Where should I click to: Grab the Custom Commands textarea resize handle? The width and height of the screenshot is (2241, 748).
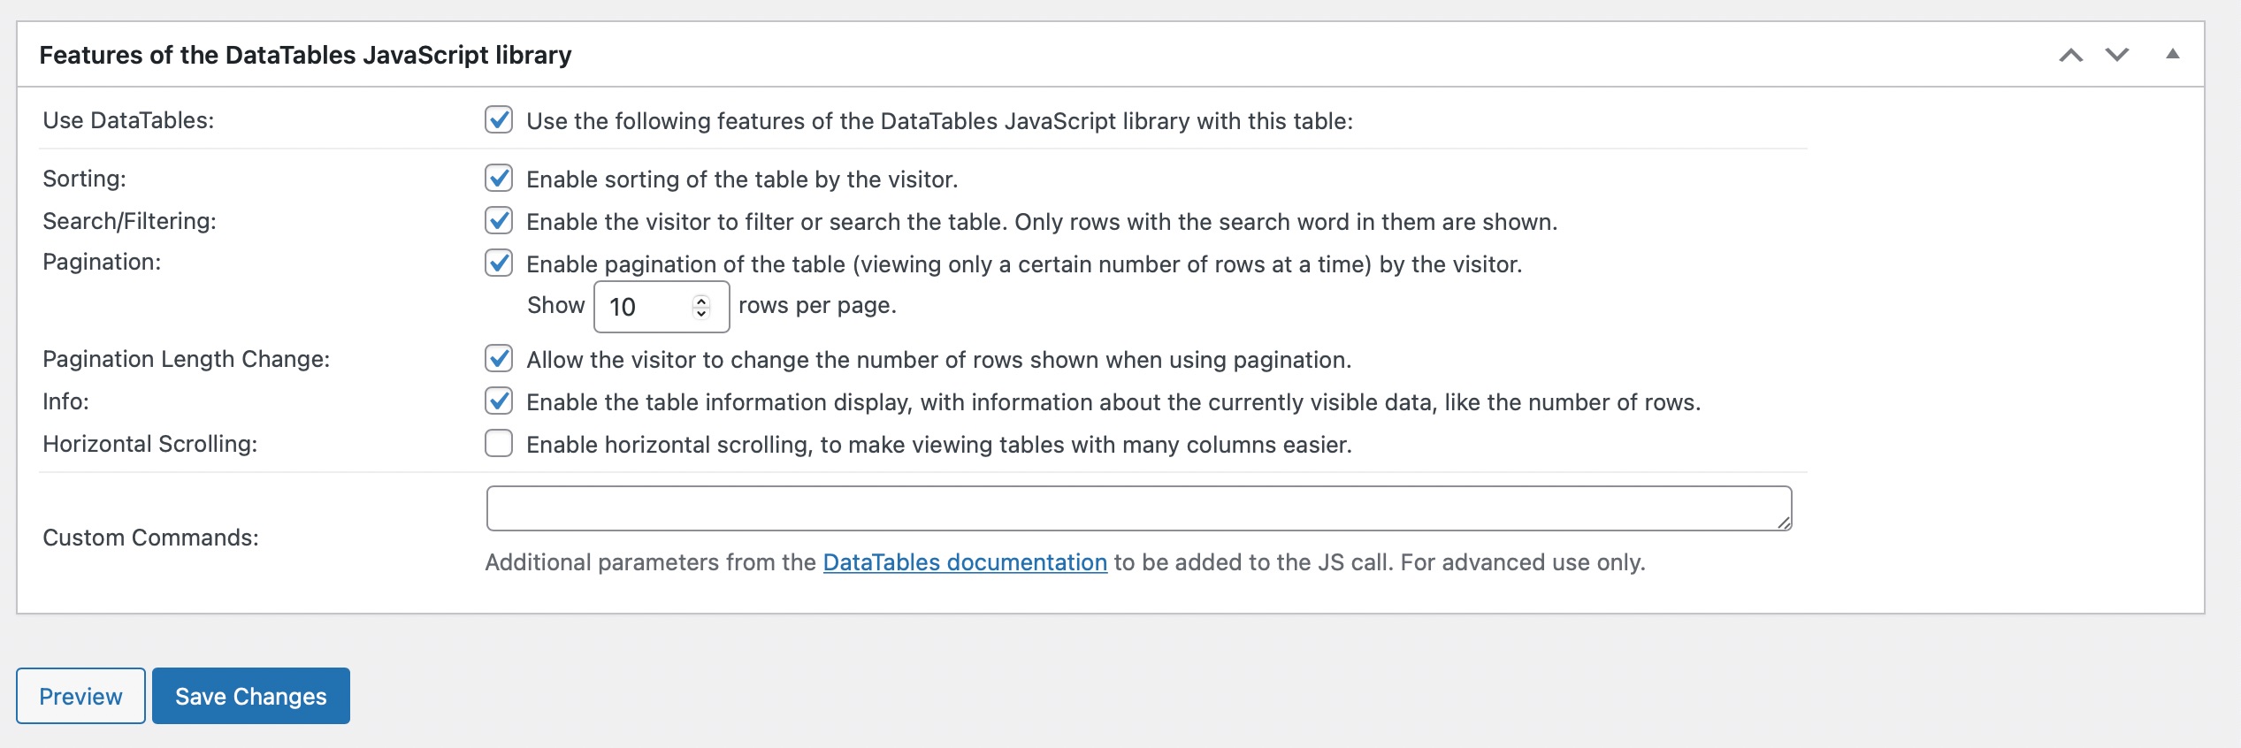point(1784,523)
